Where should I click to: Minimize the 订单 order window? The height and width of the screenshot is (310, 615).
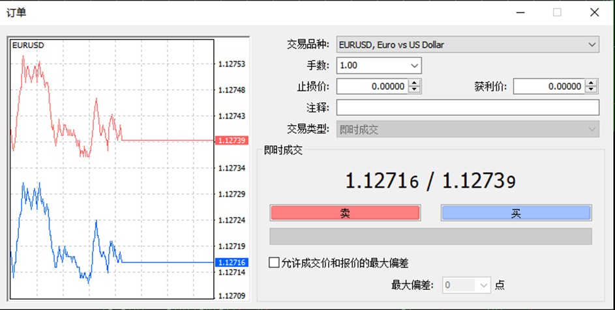520,12
